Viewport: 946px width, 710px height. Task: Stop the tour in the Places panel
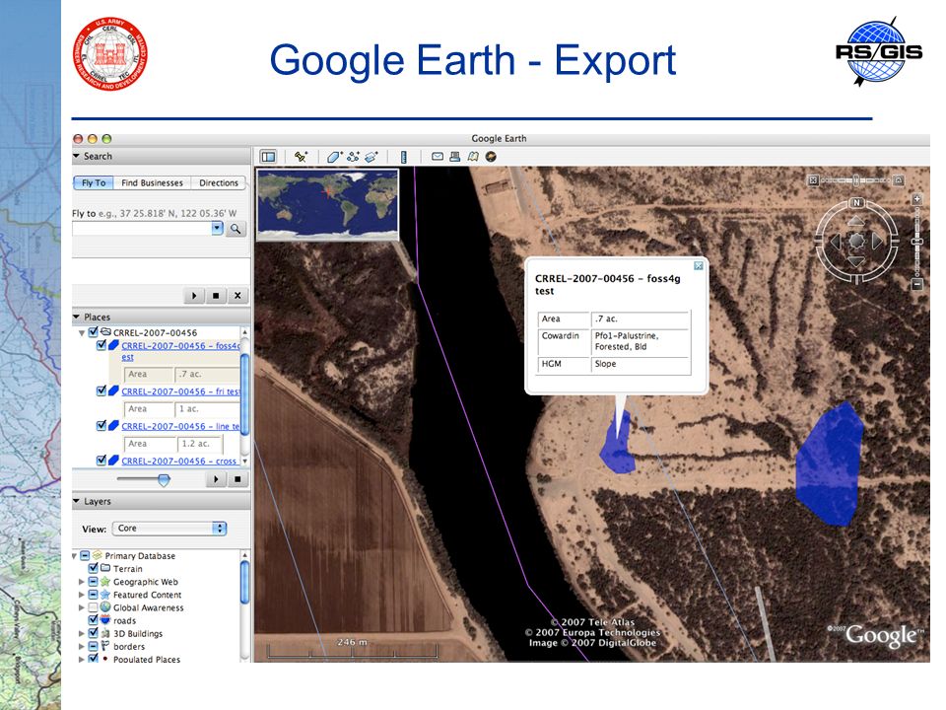pyautogui.click(x=237, y=479)
